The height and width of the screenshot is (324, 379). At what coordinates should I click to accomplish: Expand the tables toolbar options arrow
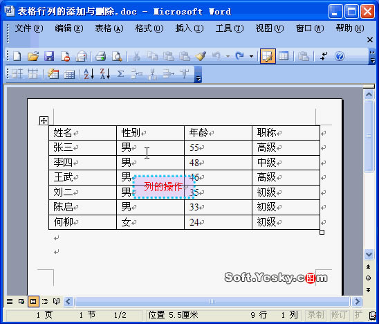point(198,75)
